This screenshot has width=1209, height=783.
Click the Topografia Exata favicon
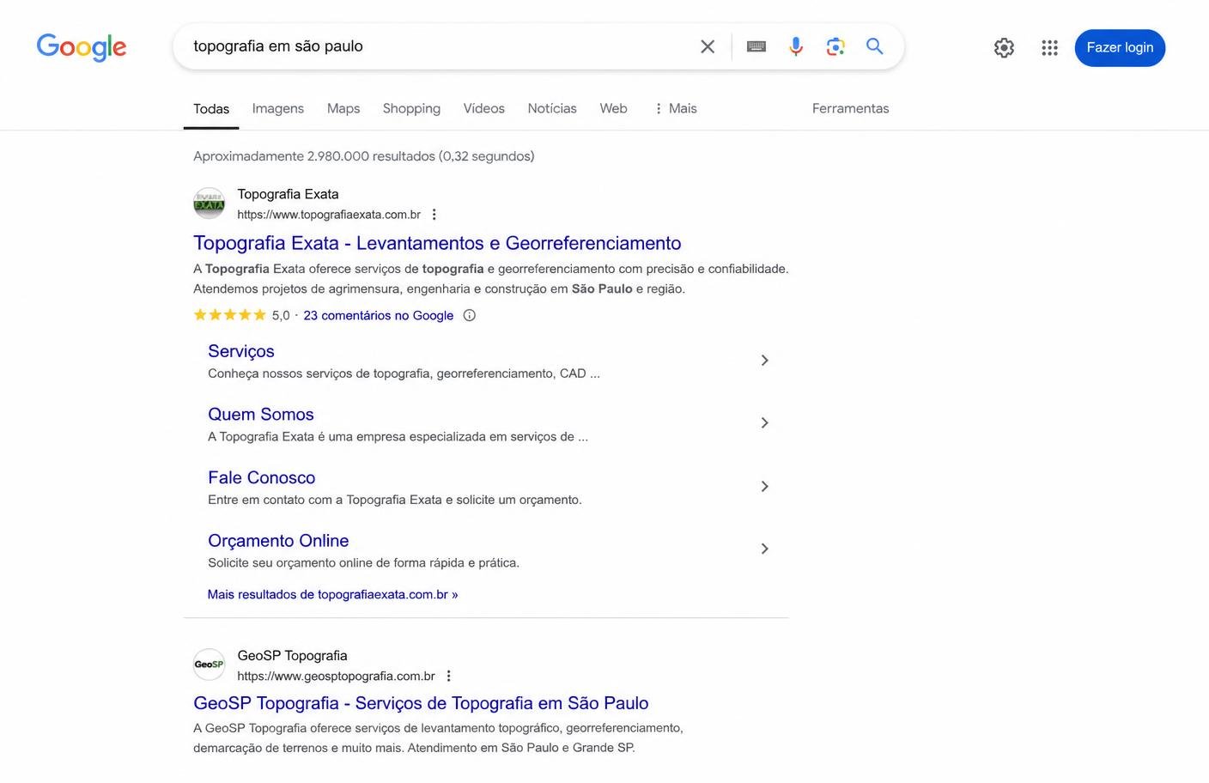coord(209,203)
